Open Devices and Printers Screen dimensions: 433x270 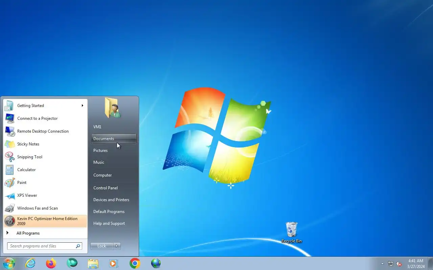[114, 200]
